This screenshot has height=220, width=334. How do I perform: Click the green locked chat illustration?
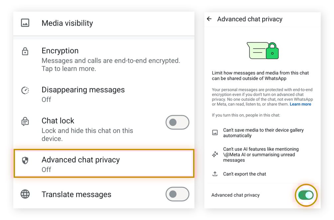tap(262, 50)
